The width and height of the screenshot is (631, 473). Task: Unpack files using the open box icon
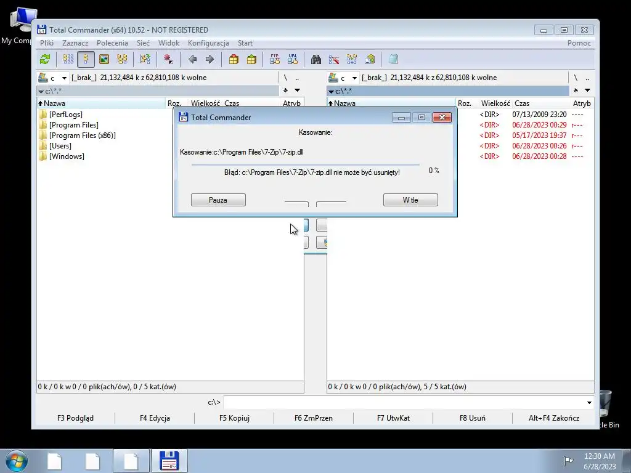[251, 60]
